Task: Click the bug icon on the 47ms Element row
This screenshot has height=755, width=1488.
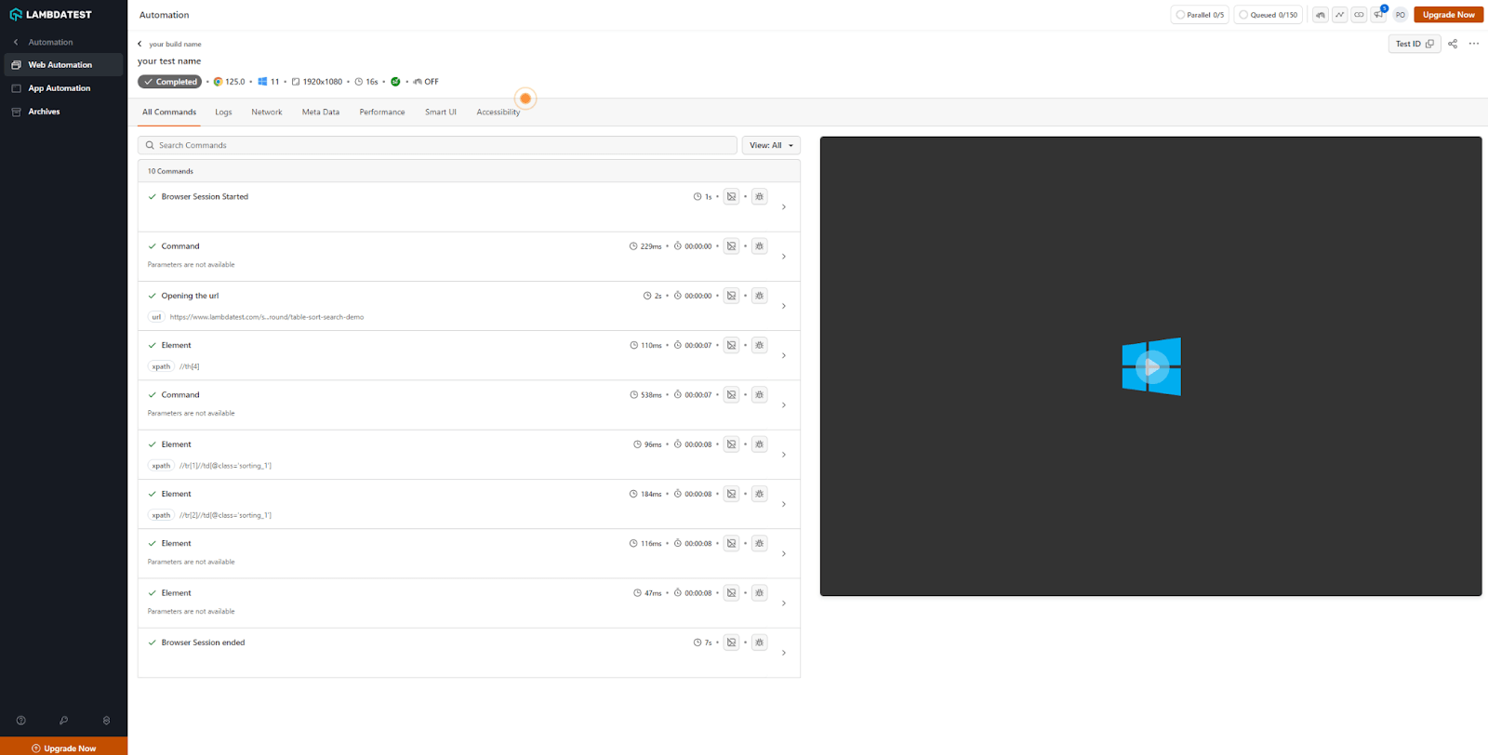Action: pos(760,592)
